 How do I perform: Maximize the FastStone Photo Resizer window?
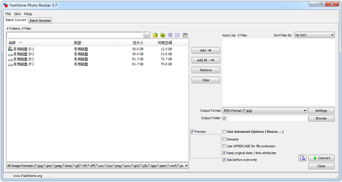pos(321,4)
